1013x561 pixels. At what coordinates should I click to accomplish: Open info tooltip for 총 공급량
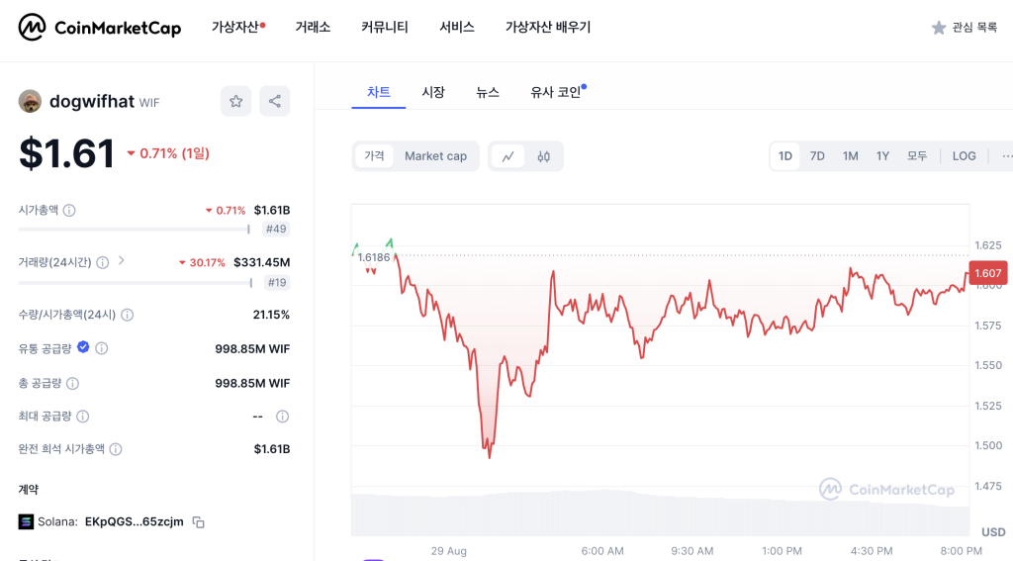click(72, 383)
